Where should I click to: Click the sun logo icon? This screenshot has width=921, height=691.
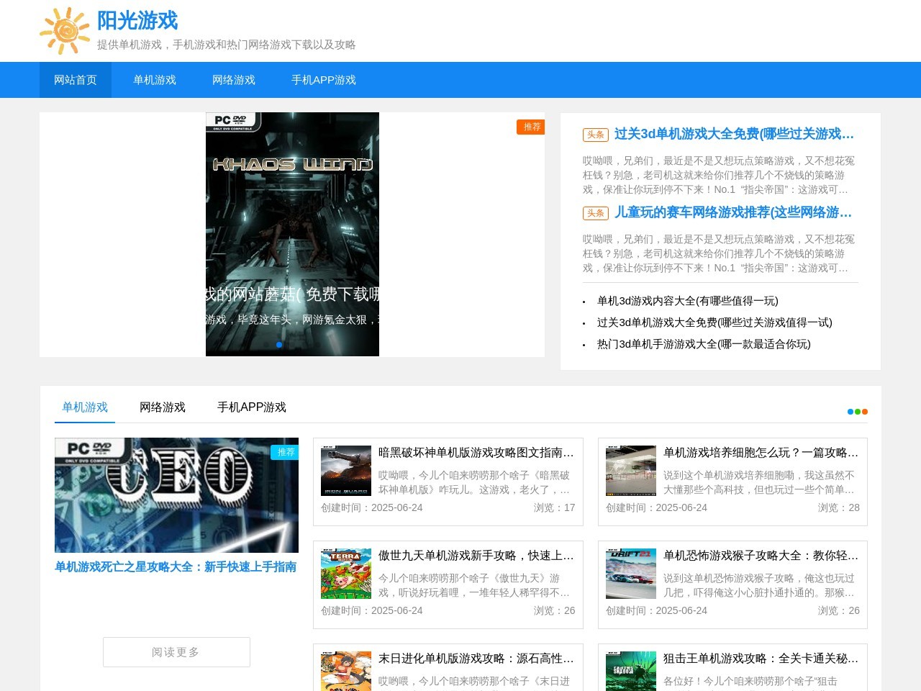[65, 31]
